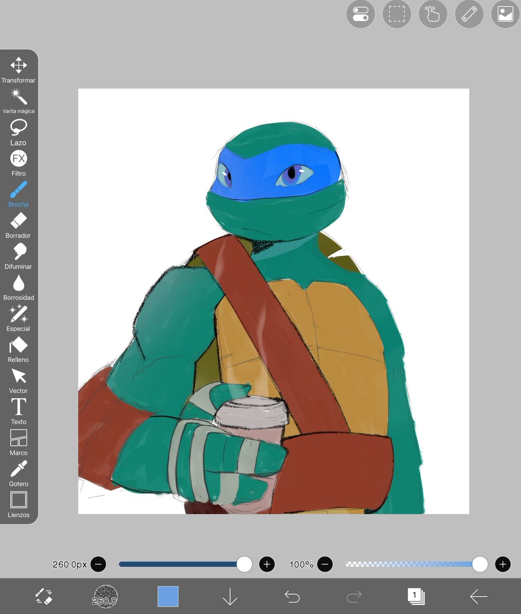Tap the down arrow to hide toolbar
The height and width of the screenshot is (614, 521).
pyautogui.click(x=230, y=597)
